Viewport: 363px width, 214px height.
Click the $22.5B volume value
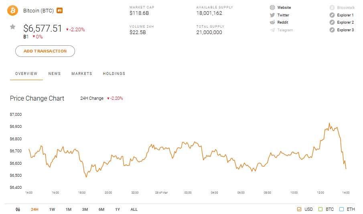[138, 32]
